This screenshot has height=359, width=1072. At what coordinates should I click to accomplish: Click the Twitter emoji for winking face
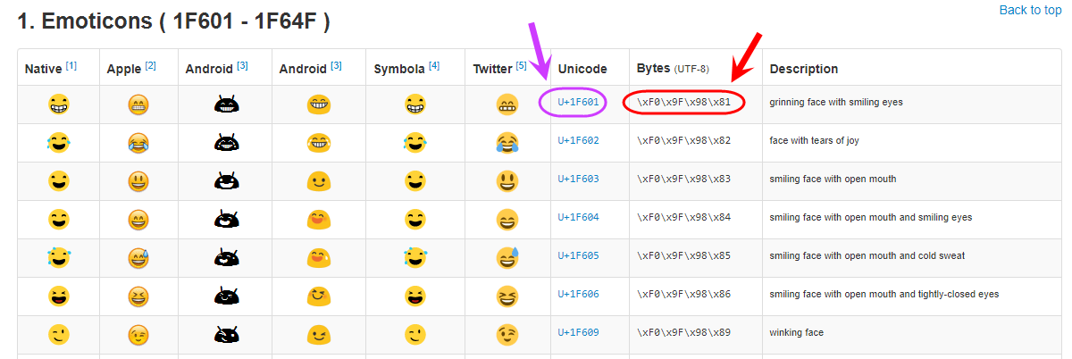[x=507, y=335]
